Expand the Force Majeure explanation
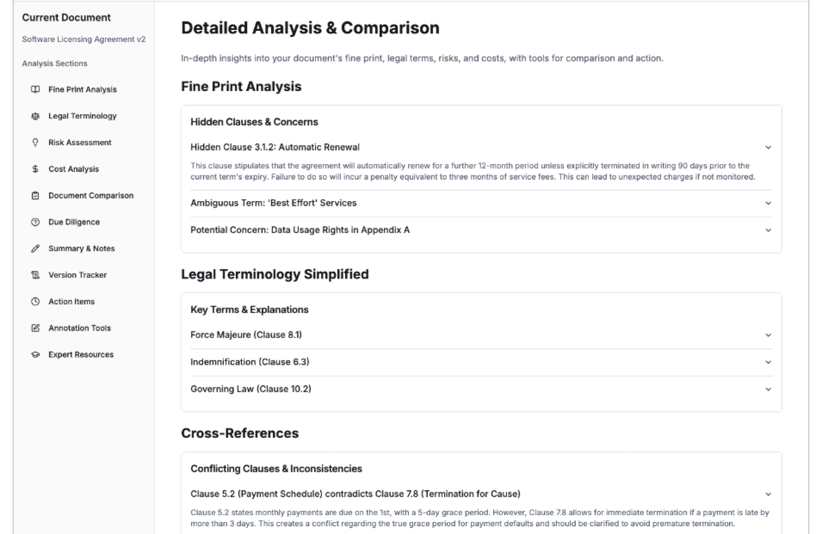The image size is (822, 534). coord(768,335)
